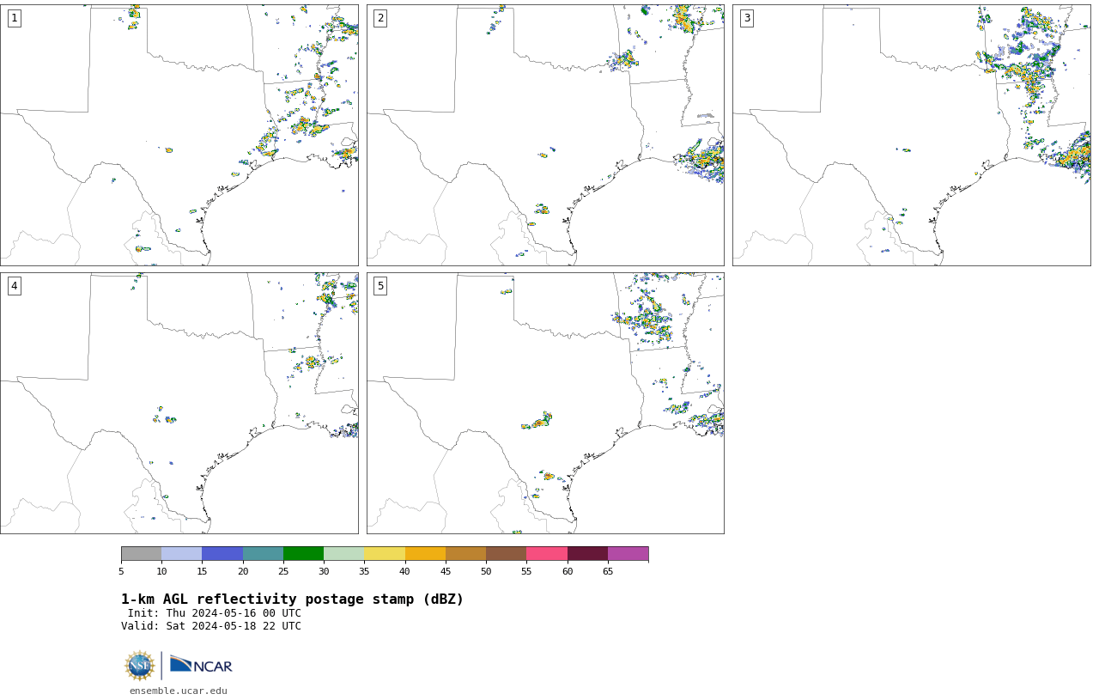Click the colorbar tick label 50
Image resolution: width=1099 pixels, height=700 pixels.
[x=486, y=571]
